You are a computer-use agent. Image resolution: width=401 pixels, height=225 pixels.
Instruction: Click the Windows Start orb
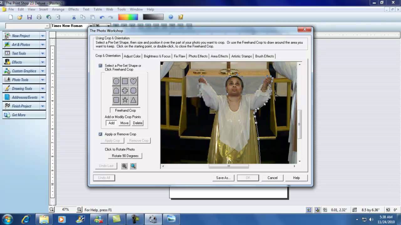(x=8, y=219)
